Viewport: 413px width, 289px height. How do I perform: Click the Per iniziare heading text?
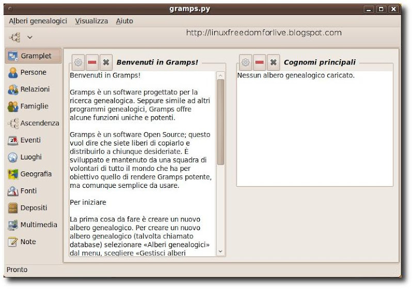tap(88, 202)
